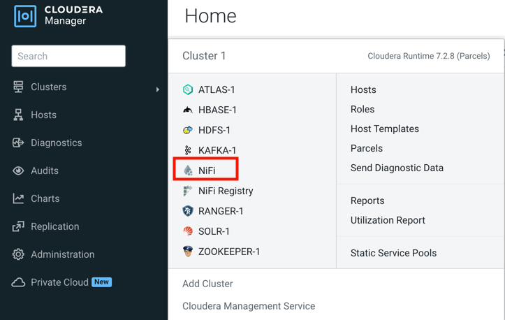This screenshot has width=505, height=320.
Task: Click the HDFS-1 elephant icon
Action: coord(188,130)
